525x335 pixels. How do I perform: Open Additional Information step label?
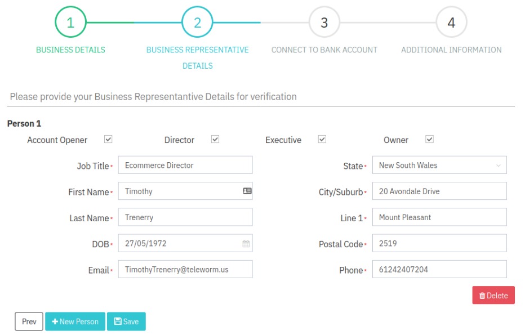click(x=451, y=50)
